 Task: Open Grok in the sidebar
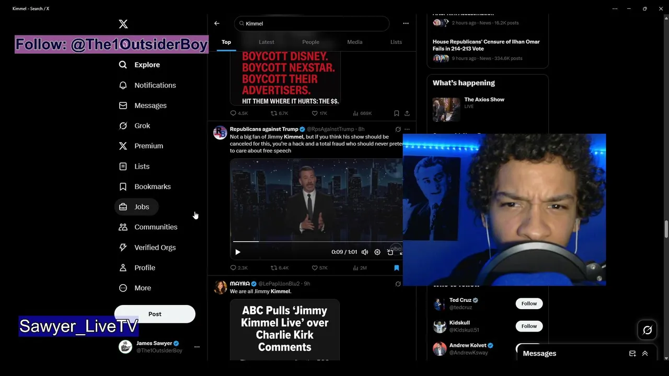coord(135,126)
